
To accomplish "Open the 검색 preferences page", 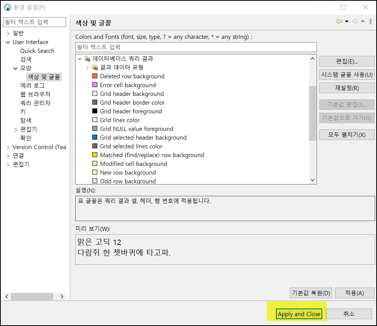I will (26, 59).
